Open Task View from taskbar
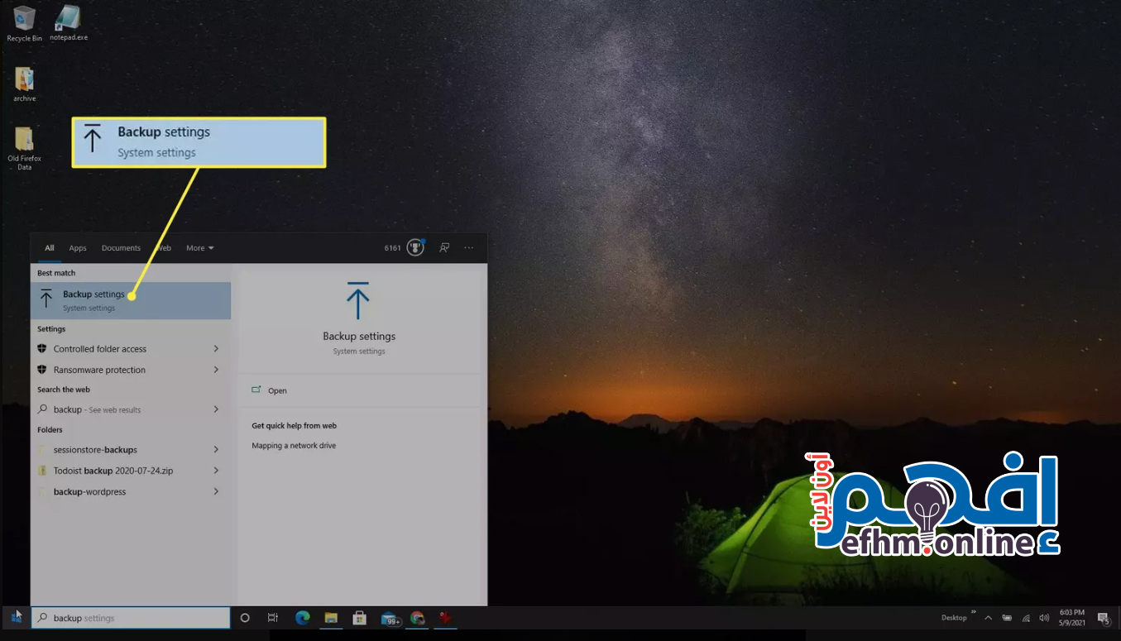The width and height of the screenshot is (1121, 641). tap(273, 618)
